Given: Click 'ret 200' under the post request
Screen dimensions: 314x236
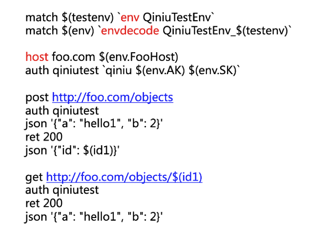Looking at the screenshot, I should point(44,137).
